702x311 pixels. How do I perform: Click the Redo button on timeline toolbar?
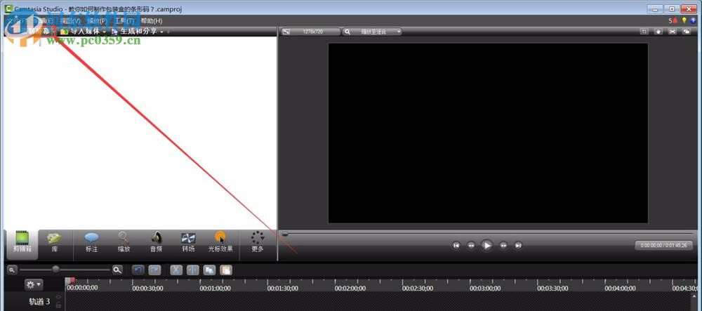(155, 270)
